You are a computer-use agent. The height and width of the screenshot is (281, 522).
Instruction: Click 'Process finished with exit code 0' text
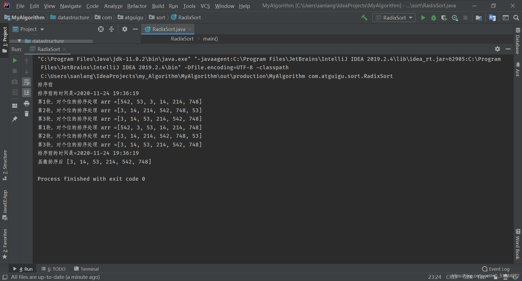91,179
